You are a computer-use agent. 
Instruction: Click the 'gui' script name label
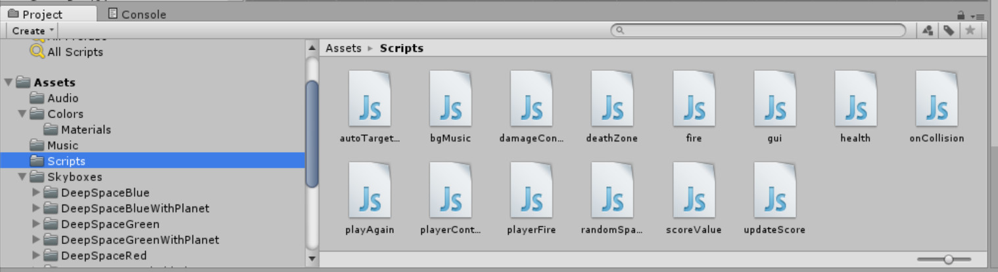pos(774,138)
